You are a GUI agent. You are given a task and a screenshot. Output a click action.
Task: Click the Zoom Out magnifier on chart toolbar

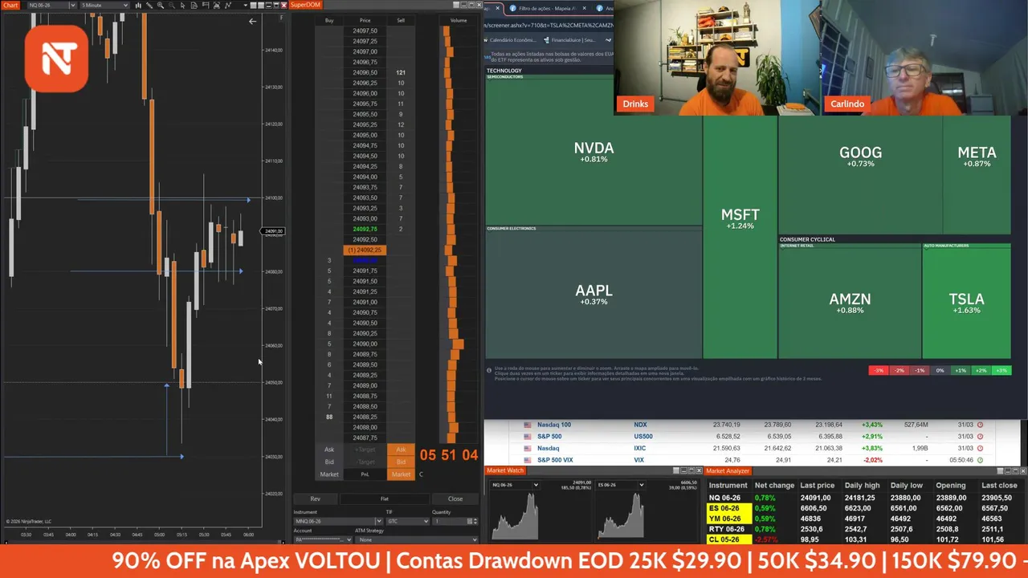pos(172,6)
